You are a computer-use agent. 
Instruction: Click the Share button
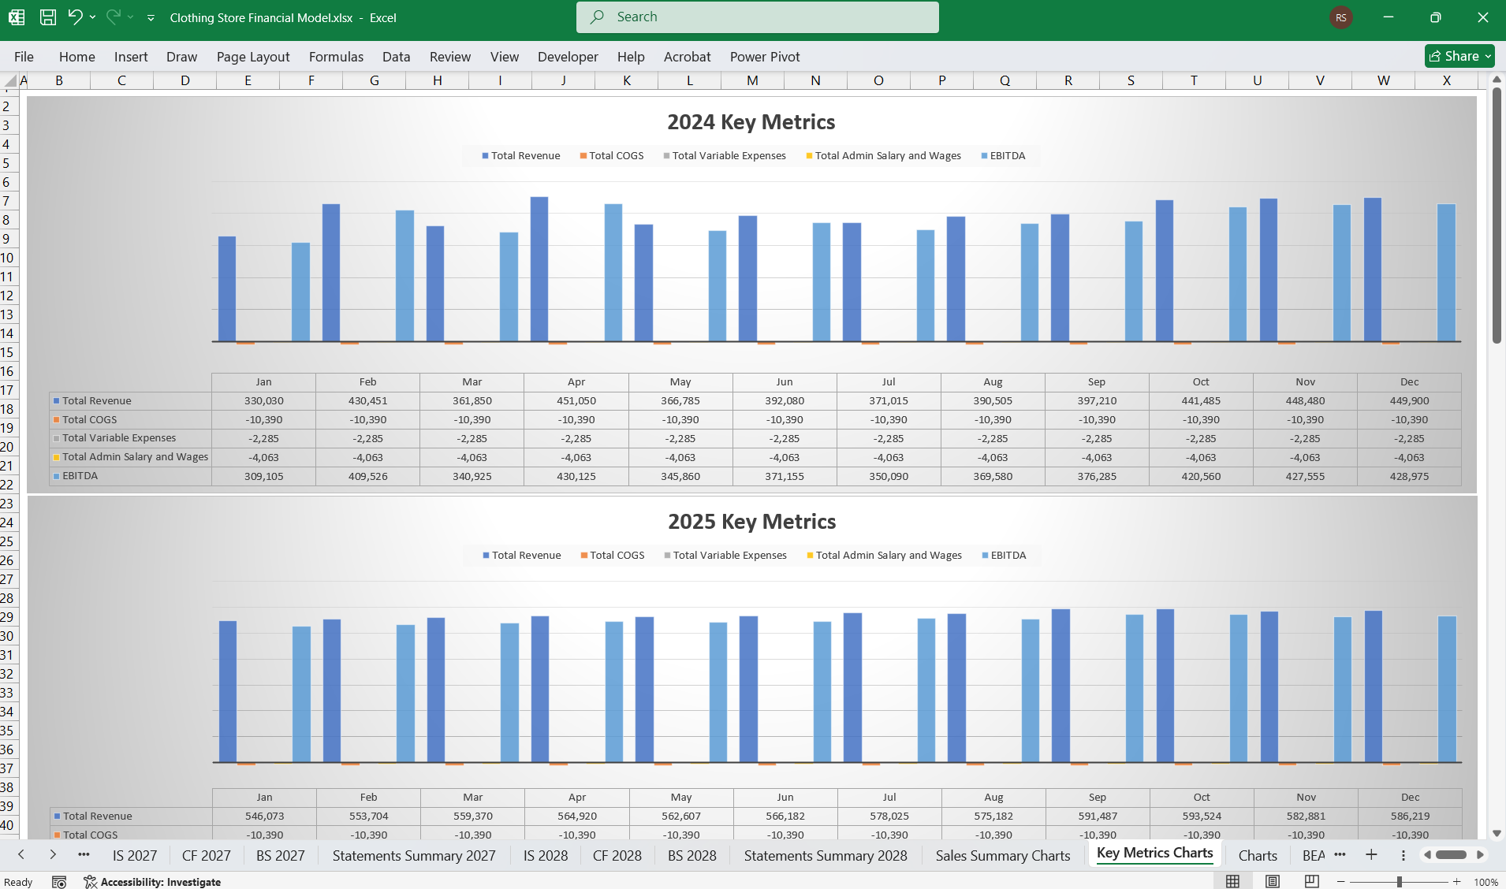pyautogui.click(x=1459, y=56)
